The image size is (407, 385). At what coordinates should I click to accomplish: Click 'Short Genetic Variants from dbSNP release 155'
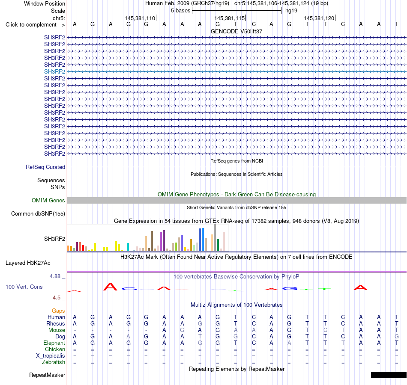pos(236,207)
